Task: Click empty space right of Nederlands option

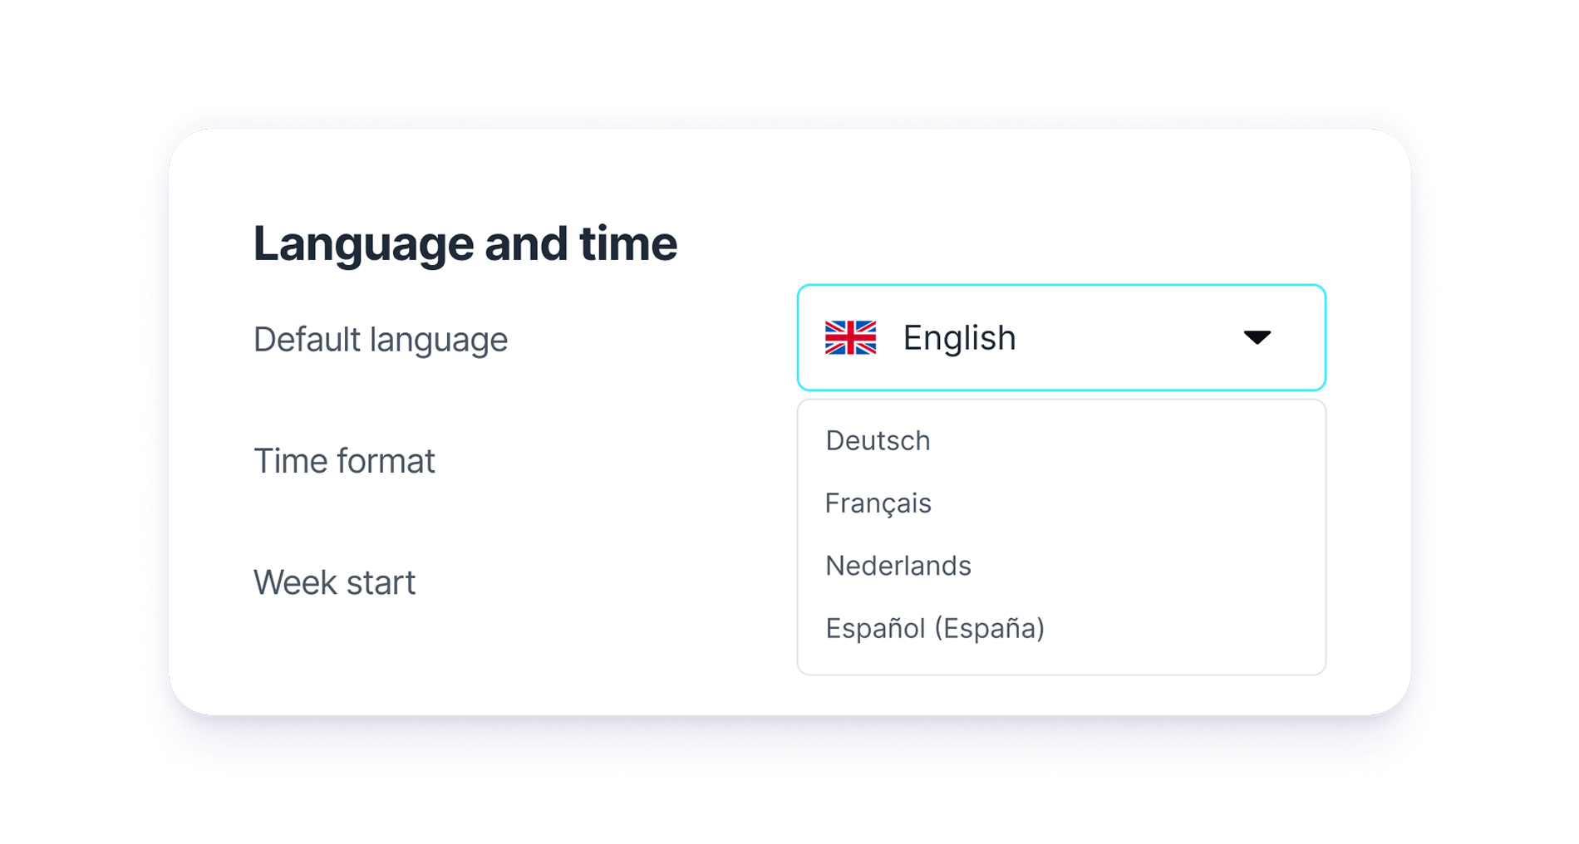Action: pyautogui.click(x=1163, y=566)
